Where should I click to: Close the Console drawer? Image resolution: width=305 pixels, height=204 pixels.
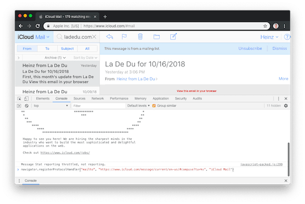tap(286, 181)
